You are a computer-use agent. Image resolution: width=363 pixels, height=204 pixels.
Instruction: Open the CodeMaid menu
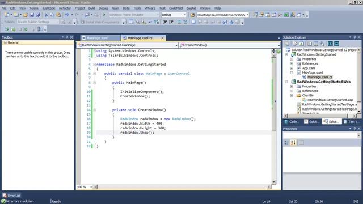(x=176, y=8)
